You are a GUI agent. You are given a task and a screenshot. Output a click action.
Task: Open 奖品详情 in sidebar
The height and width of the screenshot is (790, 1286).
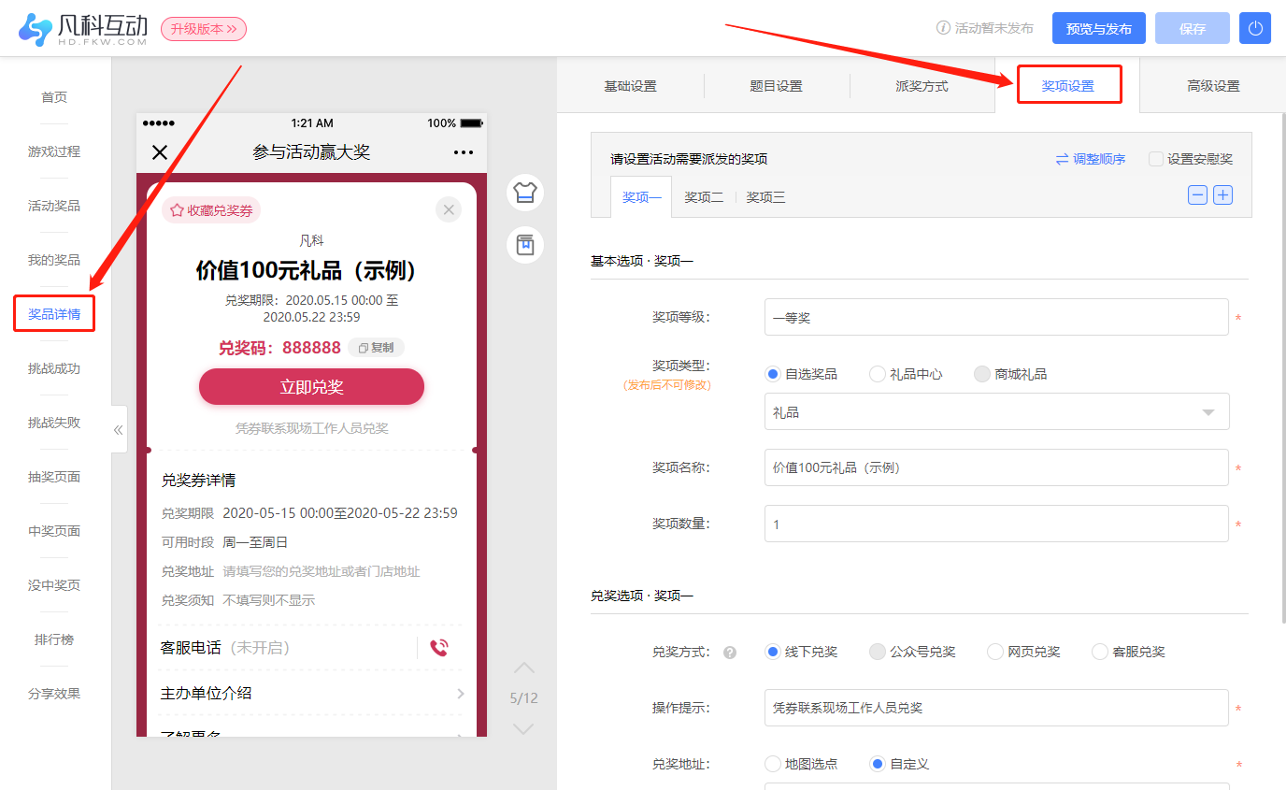[x=54, y=314]
